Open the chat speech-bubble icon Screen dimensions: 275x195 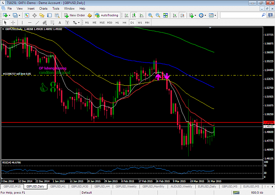pos(271,15)
